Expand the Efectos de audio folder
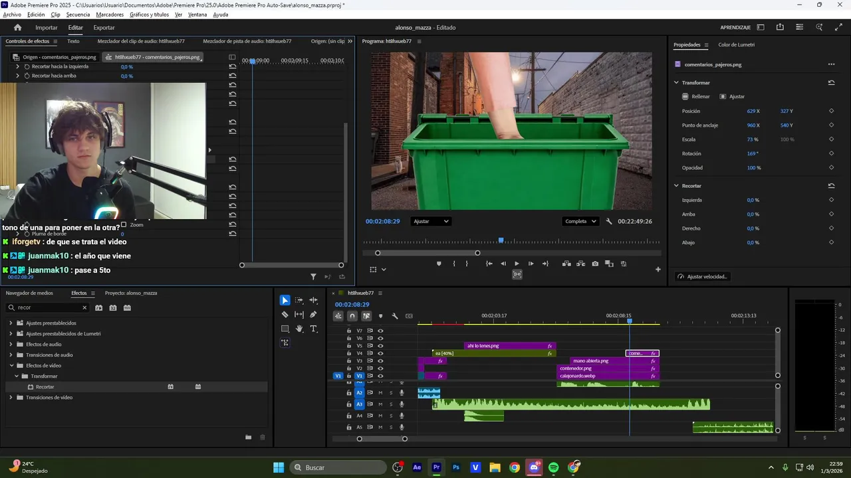Image resolution: width=851 pixels, height=478 pixels. 11,345
